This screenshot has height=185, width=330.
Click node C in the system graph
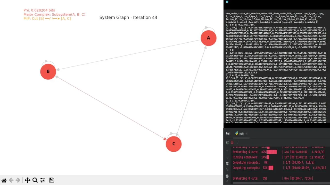[174, 144]
